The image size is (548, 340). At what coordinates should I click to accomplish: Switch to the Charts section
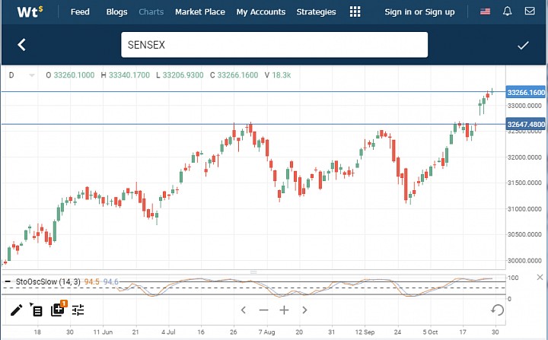pos(151,12)
